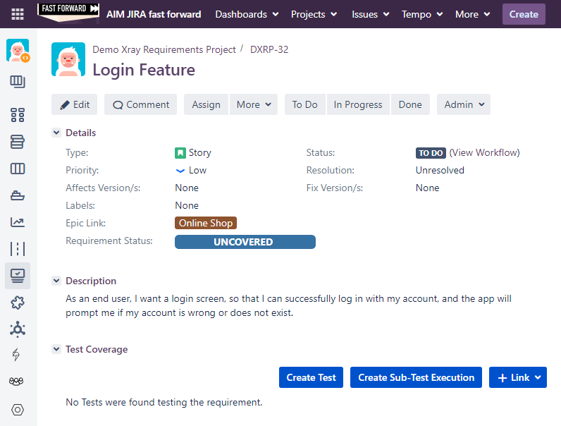Click AIM JIRA fast forward title
561x426 pixels.
pyautogui.click(x=154, y=14)
